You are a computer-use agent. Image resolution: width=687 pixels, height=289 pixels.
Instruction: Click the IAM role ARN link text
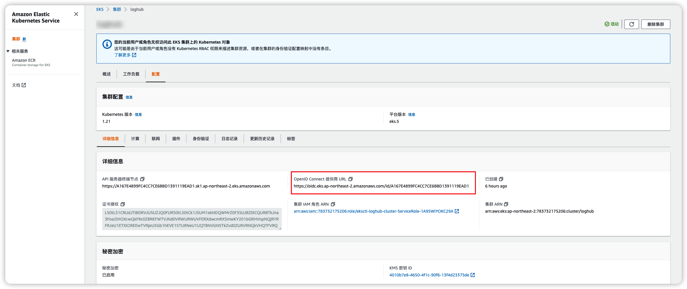[x=373, y=211]
